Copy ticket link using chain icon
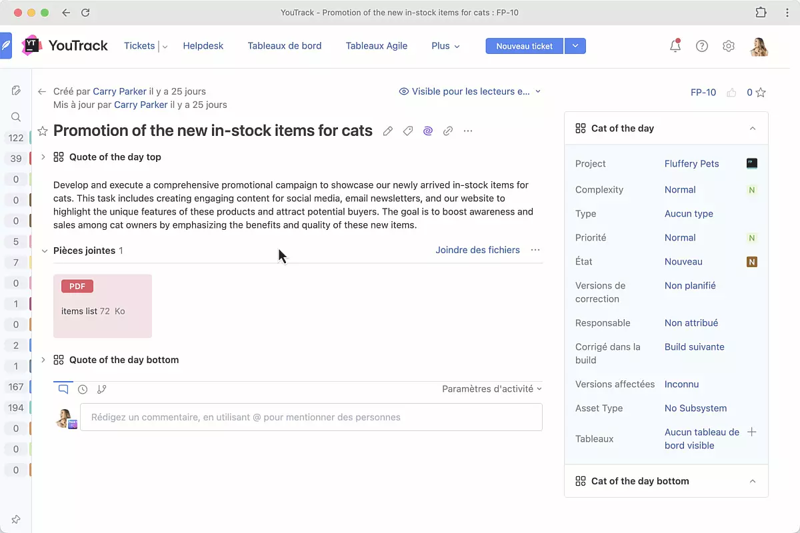Image resolution: width=800 pixels, height=533 pixels. (x=448, y=131)
